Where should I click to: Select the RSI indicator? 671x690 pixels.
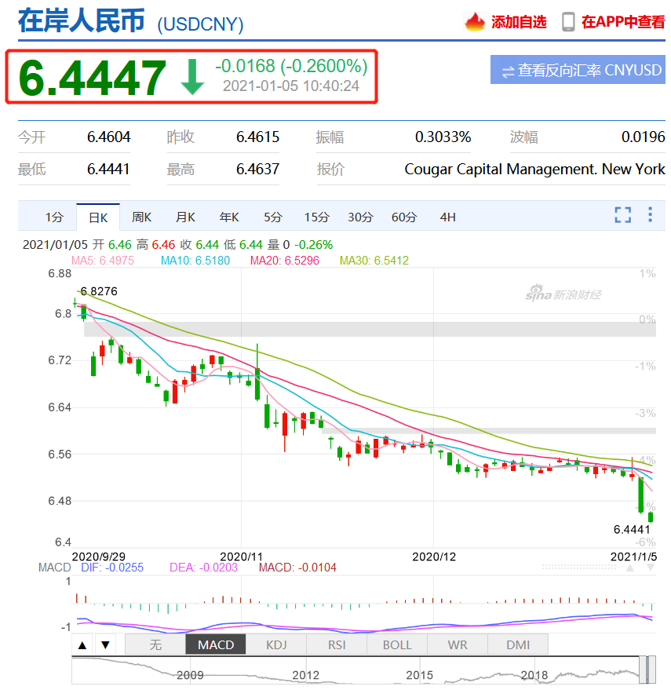point(336,644)
